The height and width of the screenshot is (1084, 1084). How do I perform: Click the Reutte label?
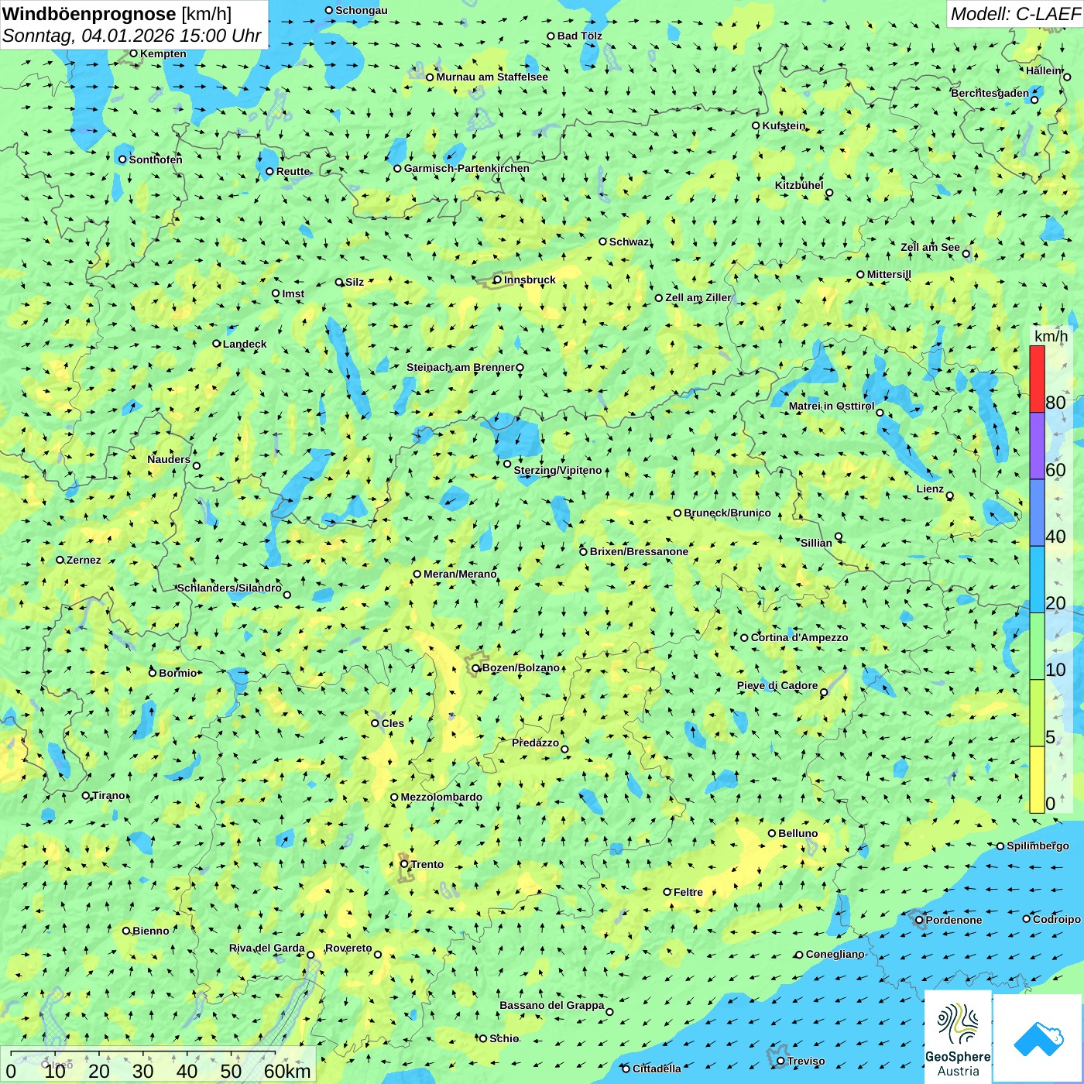(x=293, y=171)
